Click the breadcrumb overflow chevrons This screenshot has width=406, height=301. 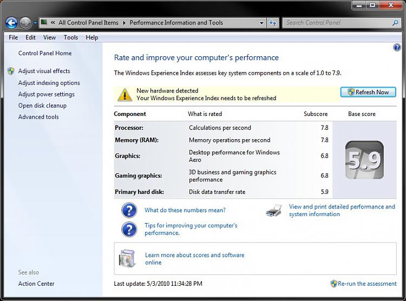pyautogui.click(x=53, y=23)
